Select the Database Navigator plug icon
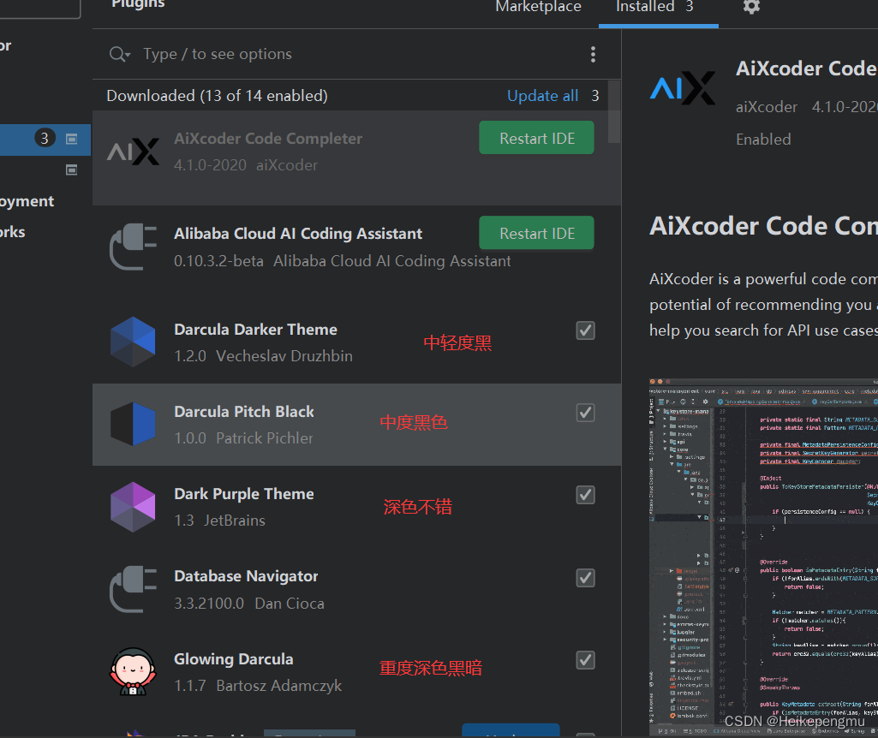The height and width of the screenshot is (738, 878). coord(134,589)
